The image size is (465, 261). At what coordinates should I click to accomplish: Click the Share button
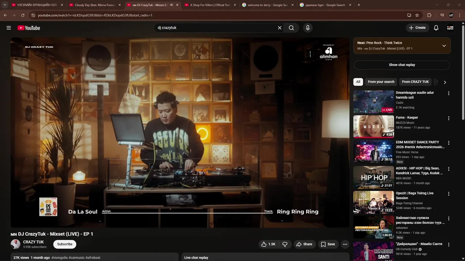coord(304,244)
